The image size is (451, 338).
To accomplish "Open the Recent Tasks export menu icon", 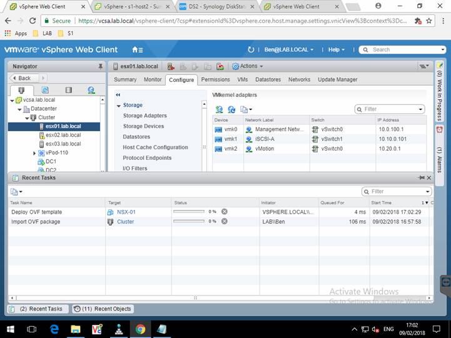I will click(x=16, y=192).
